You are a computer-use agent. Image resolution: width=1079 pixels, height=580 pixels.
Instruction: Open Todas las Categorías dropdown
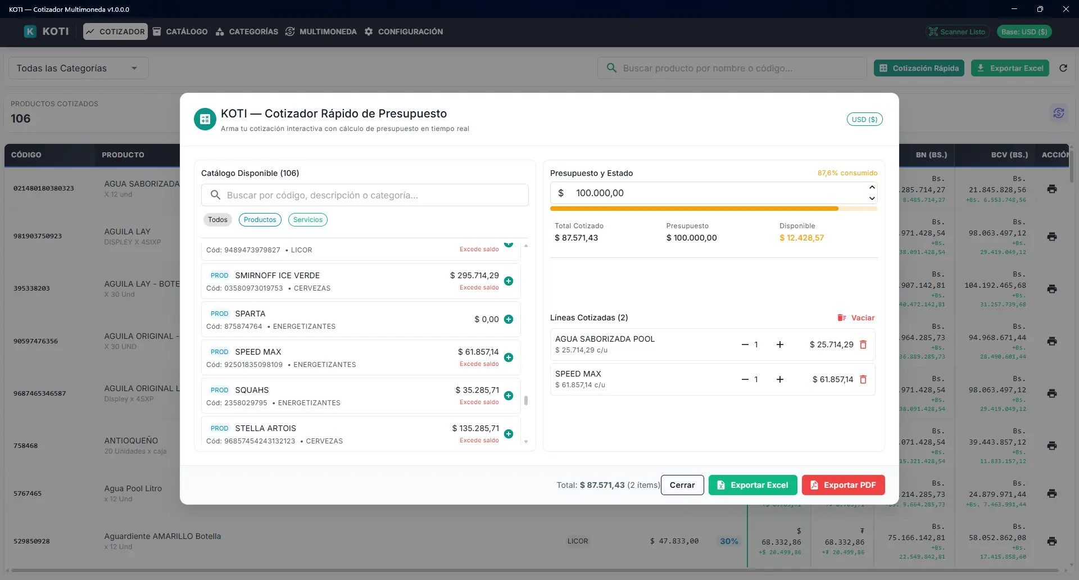tap(79, 68)
